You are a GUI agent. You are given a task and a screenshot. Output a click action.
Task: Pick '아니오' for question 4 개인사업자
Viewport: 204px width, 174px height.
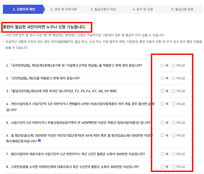[x=173, y=104]
